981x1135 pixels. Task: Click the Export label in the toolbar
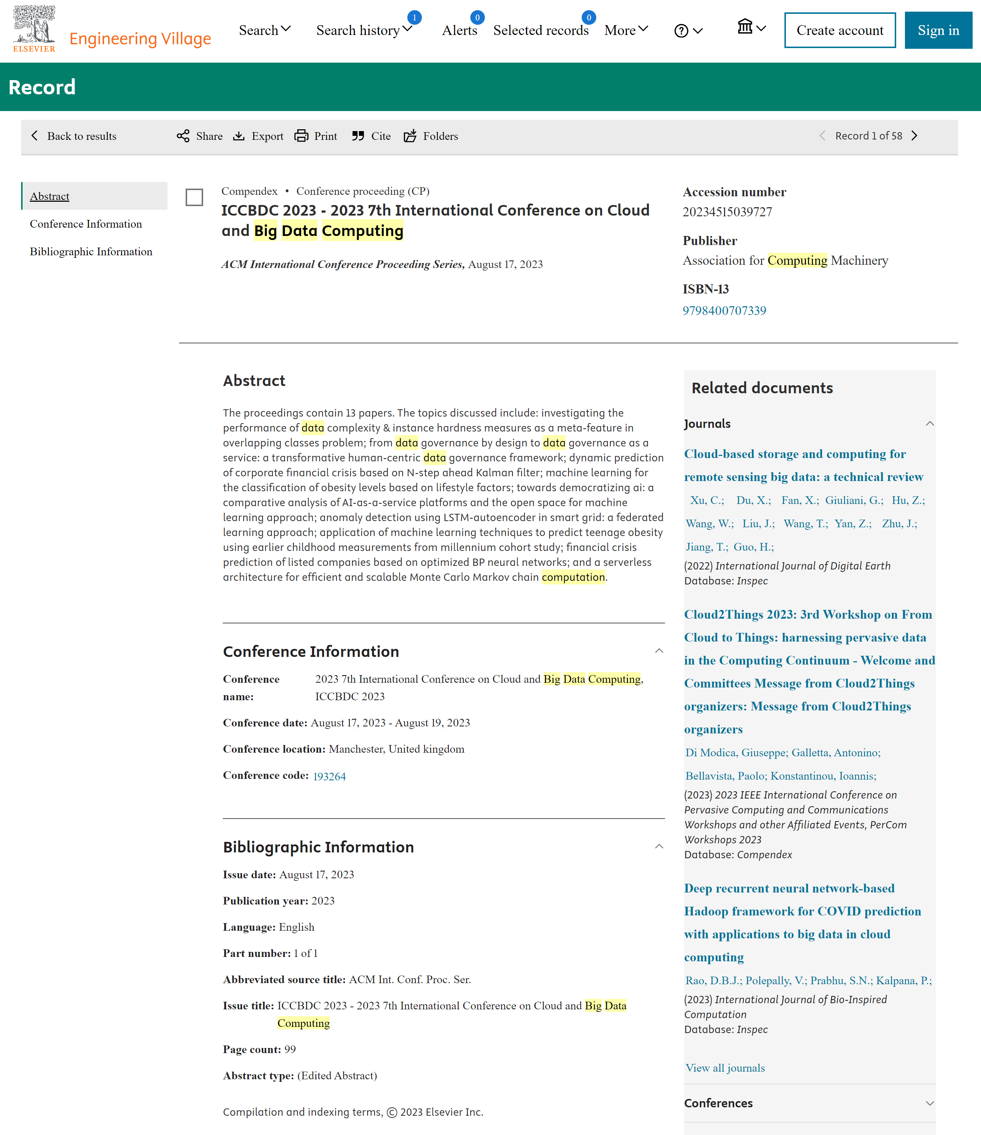[x=267, y=136]
